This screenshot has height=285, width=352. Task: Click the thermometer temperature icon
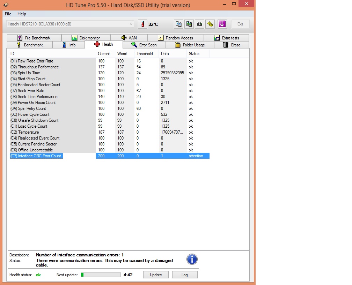pos(142,24)
